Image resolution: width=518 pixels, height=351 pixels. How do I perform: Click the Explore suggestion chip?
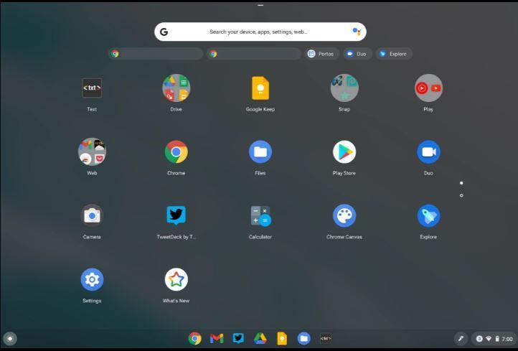(394, 54)
